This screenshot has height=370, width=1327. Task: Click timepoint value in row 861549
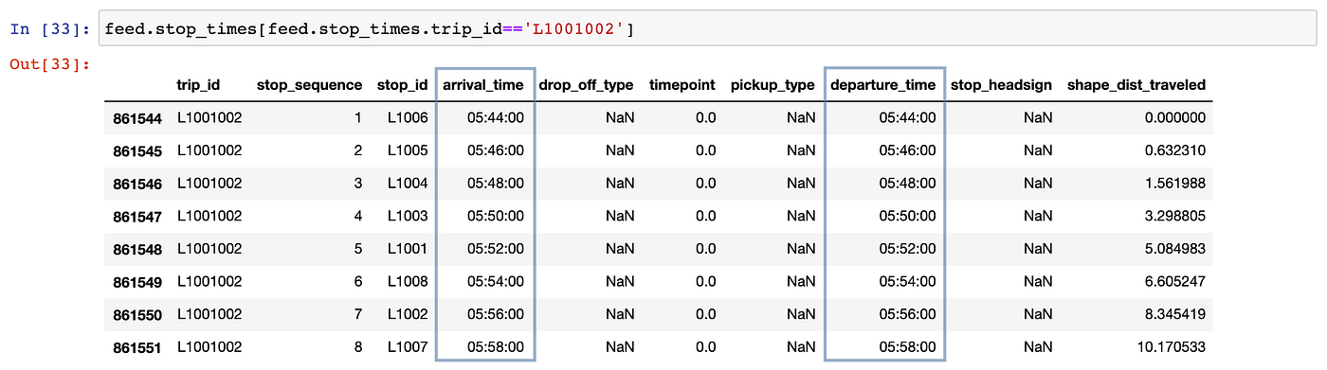tap(706, 281)
